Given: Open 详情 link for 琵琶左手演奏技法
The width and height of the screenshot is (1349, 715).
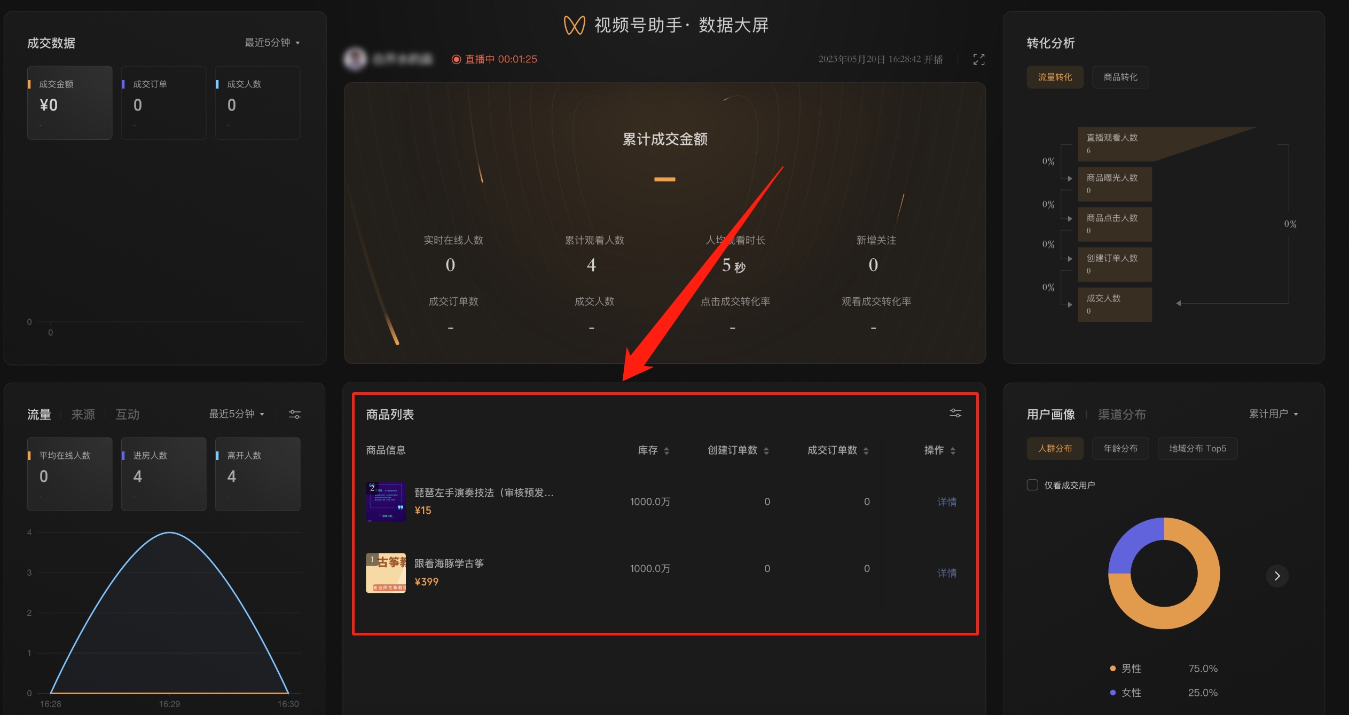Looking at the screenshot, I should [x=947, y=502].
